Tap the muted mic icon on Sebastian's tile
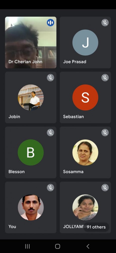 click(x=105, y=78)
